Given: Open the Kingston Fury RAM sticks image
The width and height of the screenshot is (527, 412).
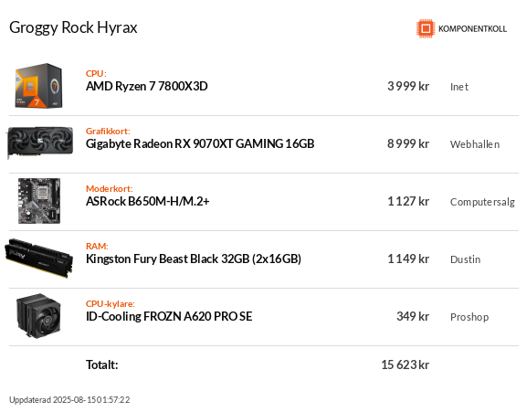Looking at the screenshot, I should click(39, 259).
